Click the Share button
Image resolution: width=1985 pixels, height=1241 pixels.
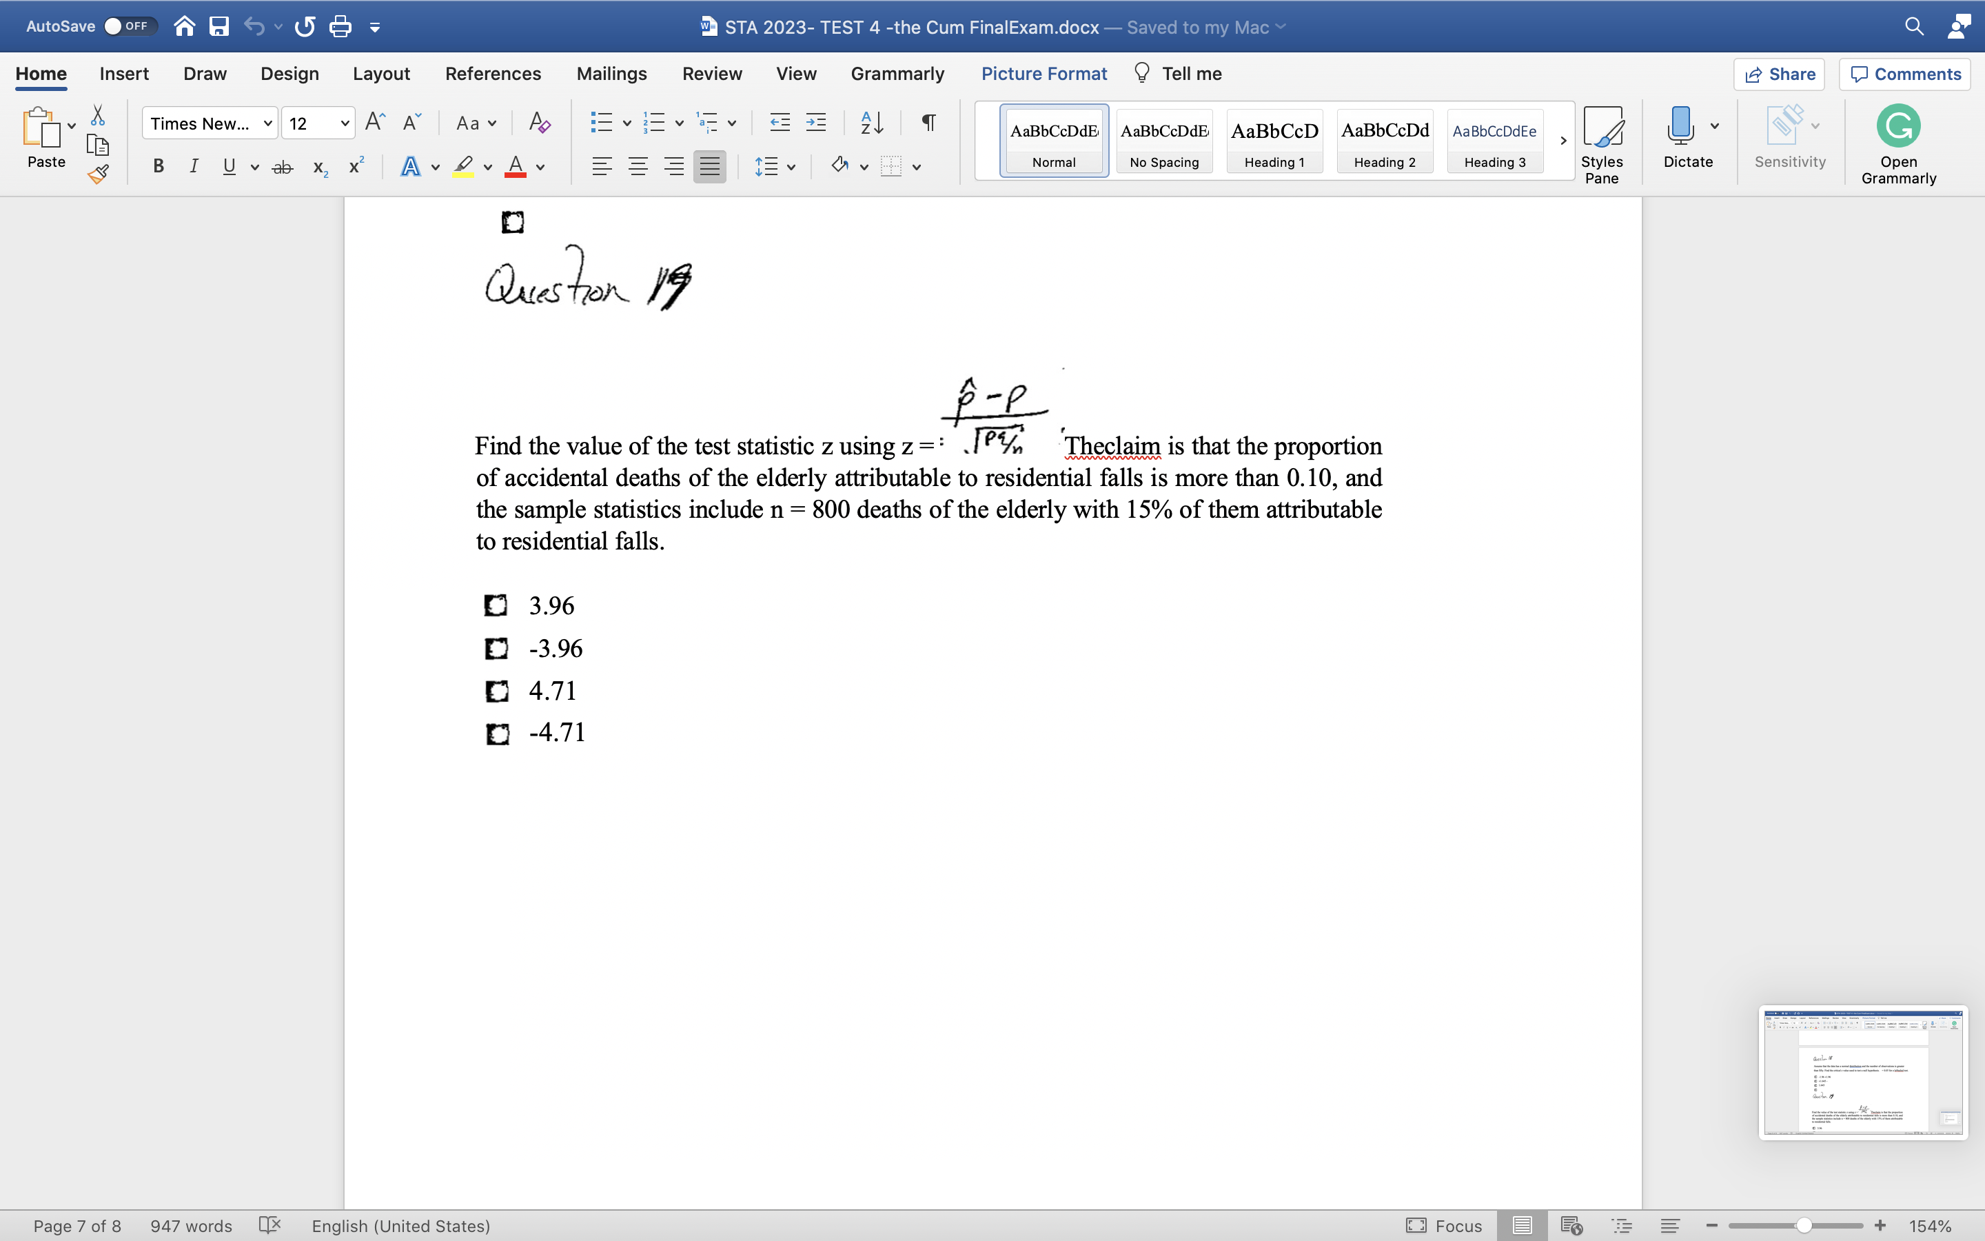pyautogui.click(x=1780, y=74)
